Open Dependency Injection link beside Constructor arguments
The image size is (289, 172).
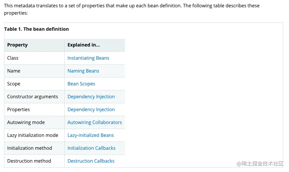coord(91,97)
